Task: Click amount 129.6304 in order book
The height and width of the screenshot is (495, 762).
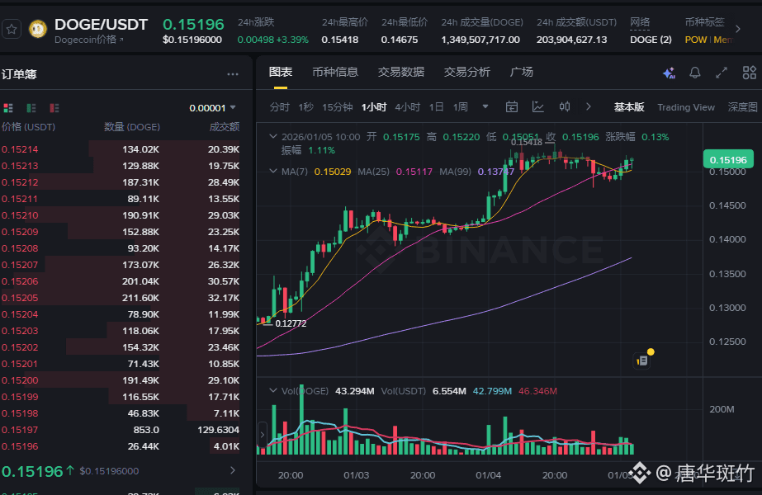Action: (218, 430)
